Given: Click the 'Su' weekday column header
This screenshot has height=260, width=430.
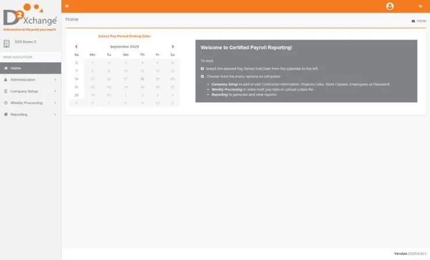Looking at the screenshot, I should (x=77, y=55).
